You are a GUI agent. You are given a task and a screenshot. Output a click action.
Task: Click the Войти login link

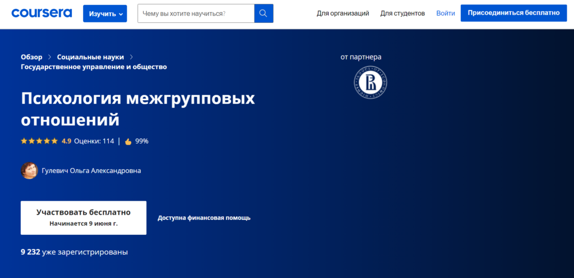(446, 13)
